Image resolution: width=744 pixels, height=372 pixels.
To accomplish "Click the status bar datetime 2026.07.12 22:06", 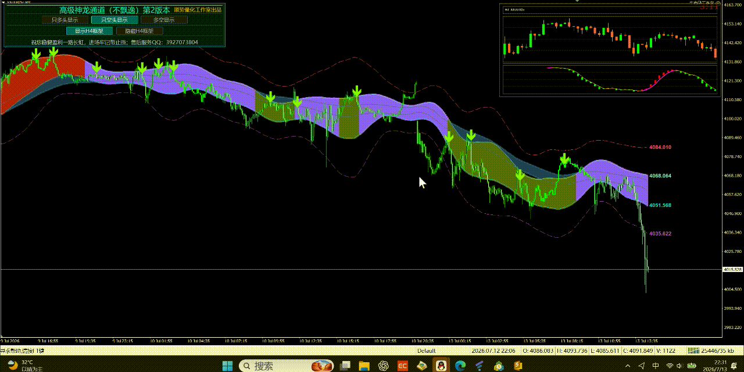I will click(x=493, y=350).
